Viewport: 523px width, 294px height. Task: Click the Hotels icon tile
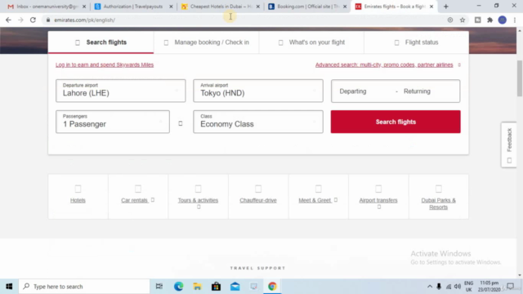(78, 189)
